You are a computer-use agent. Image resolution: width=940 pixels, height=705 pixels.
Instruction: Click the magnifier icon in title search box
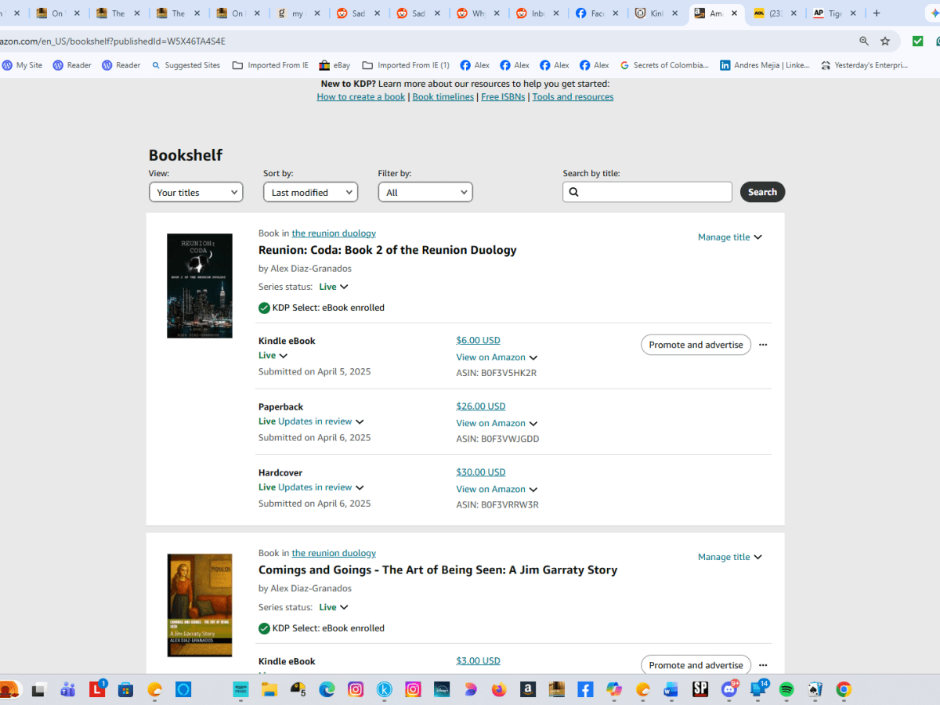point(574,192)
